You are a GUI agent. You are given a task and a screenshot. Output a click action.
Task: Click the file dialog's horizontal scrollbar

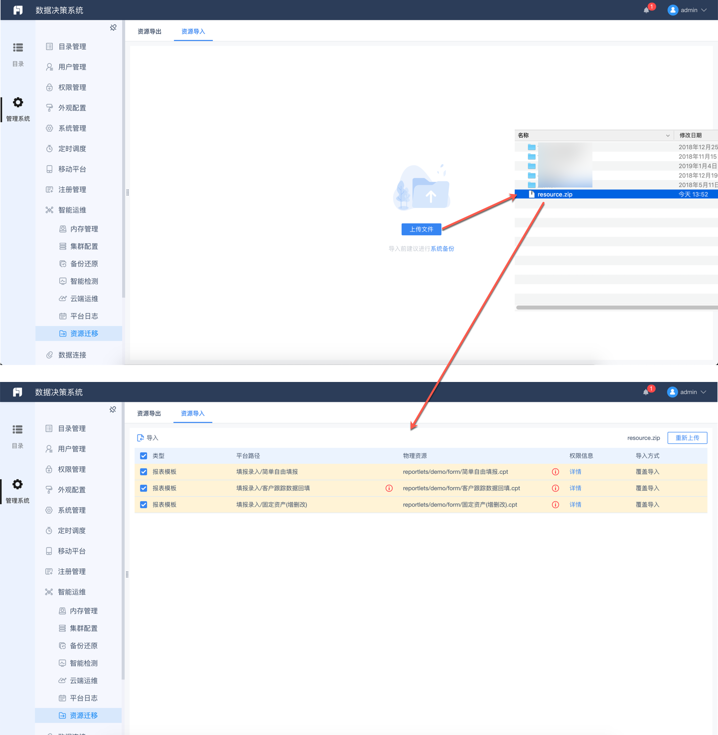click(x=617, y=308)
